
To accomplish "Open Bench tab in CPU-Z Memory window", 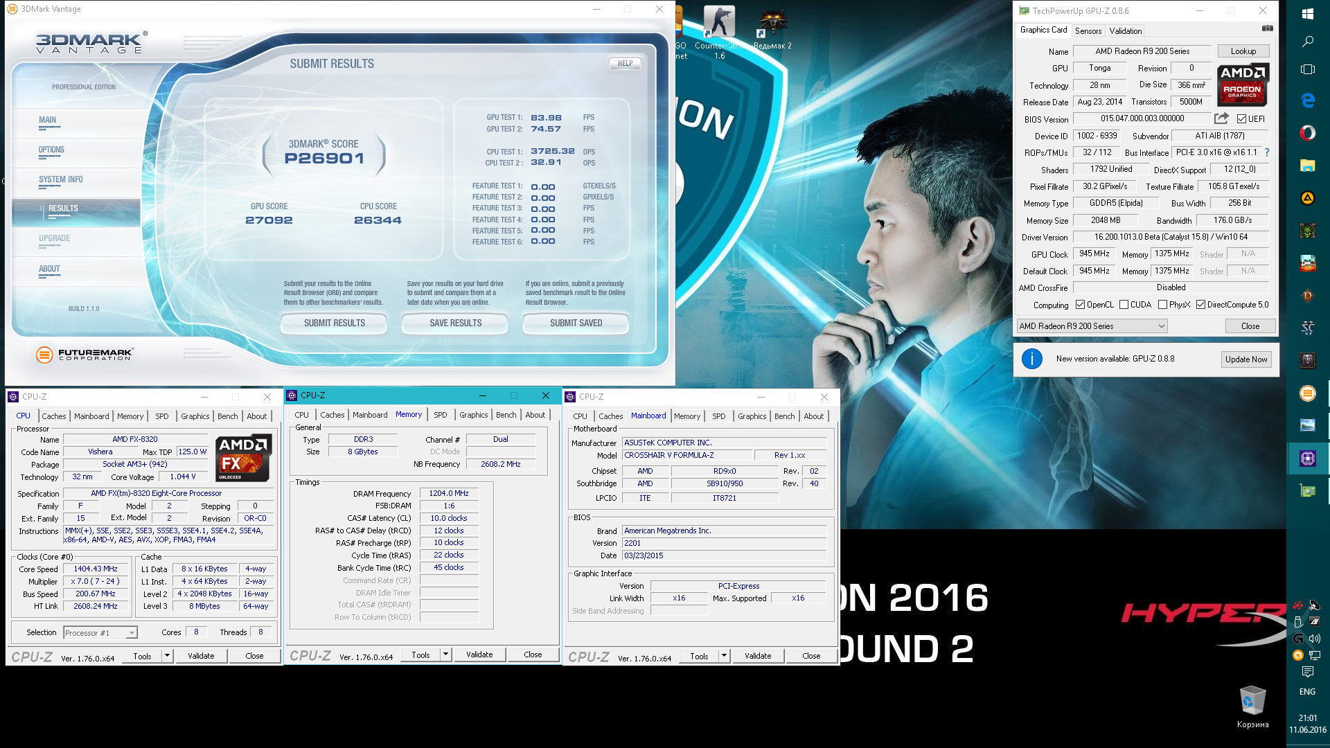I will [x=506, y=415].
